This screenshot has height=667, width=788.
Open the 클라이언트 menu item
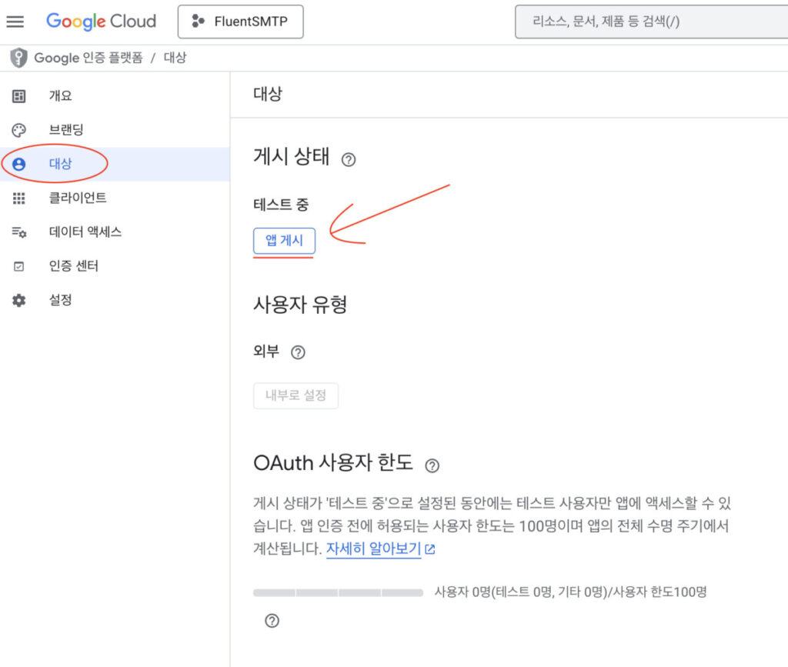(x=115, y=198)
